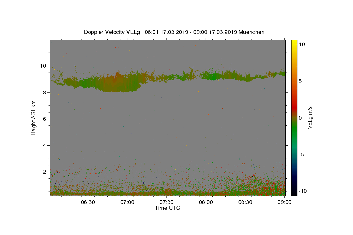Click the height axis label 10
The height and width of the screenshot is (235, 353).
point(43,66)
